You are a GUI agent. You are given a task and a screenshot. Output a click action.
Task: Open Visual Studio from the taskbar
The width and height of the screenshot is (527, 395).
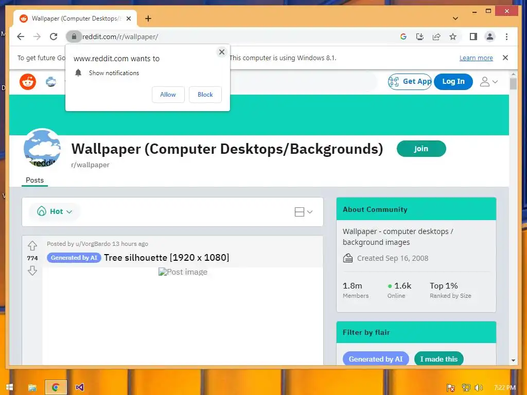point(79,387)
